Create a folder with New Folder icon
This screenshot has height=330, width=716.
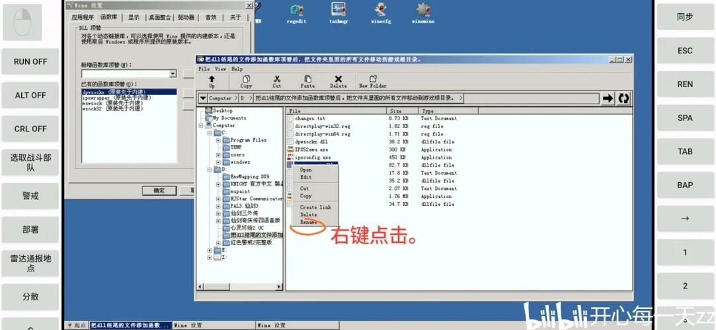tap(372, 81)
